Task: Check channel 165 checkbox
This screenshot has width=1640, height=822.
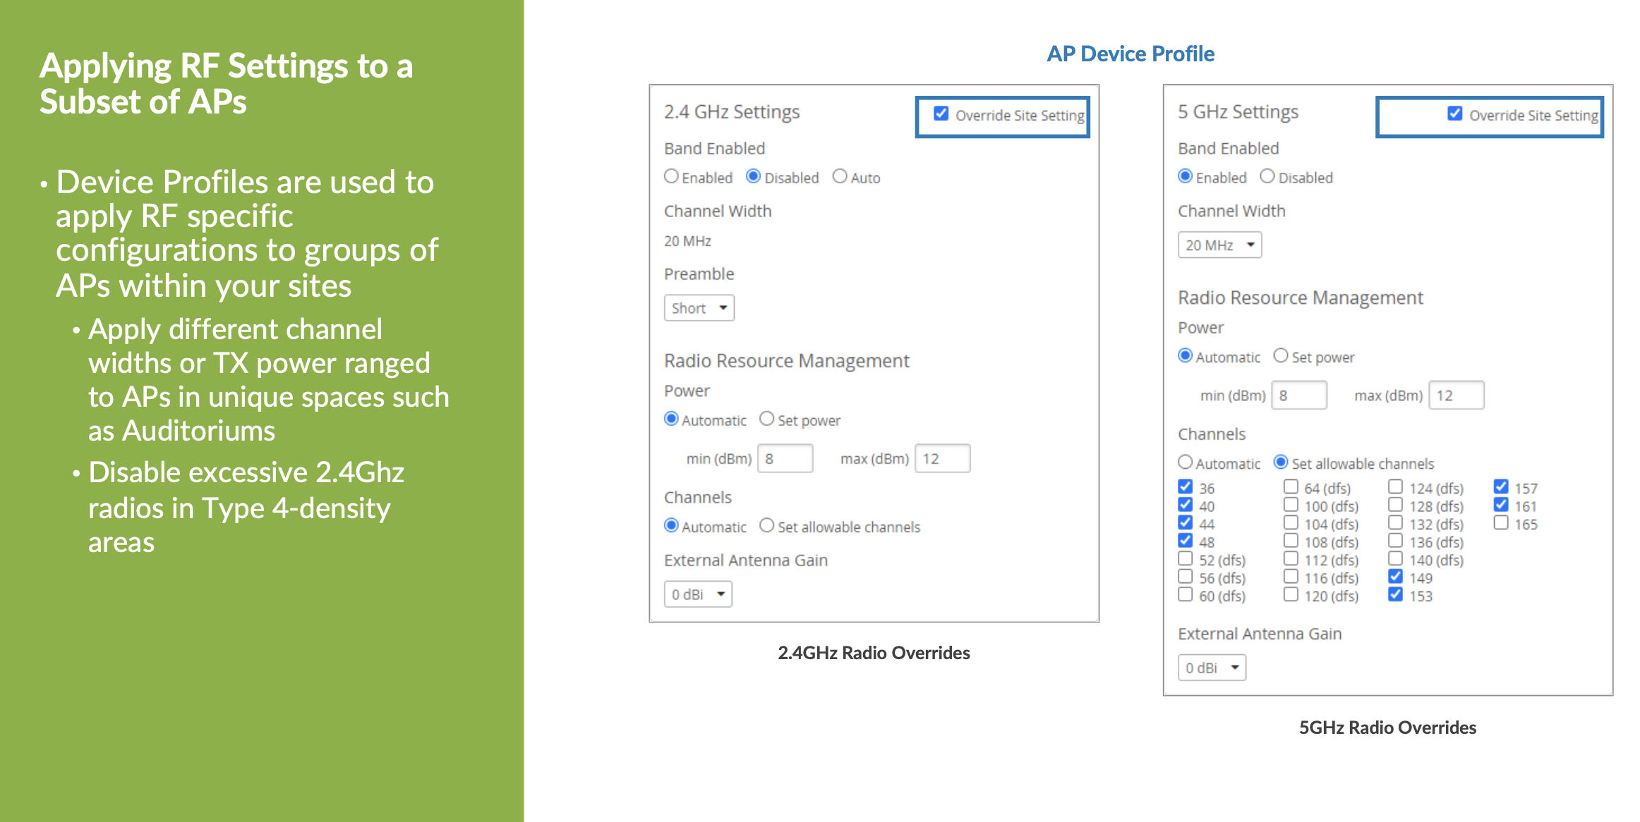Action: 1501,522
